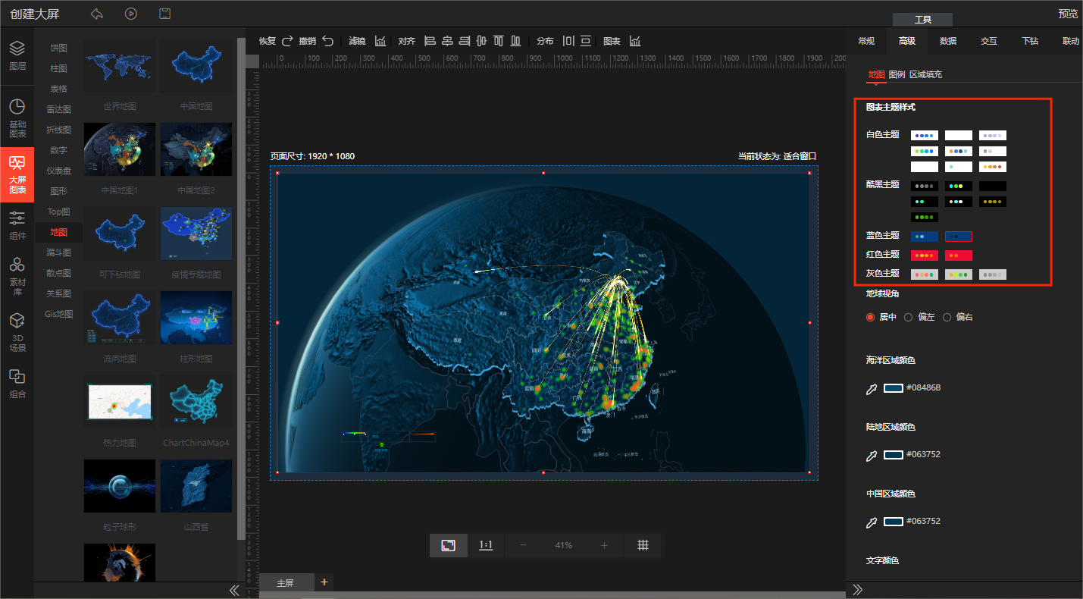Open the 区域填充 sub-tab

tap(925, 74)
